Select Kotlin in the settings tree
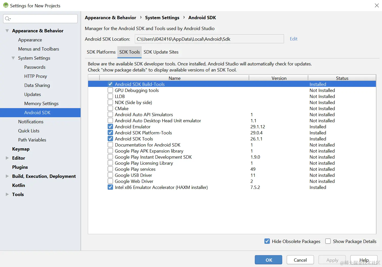The width and height of the screenshot is (382, 267). pos(18,185)
